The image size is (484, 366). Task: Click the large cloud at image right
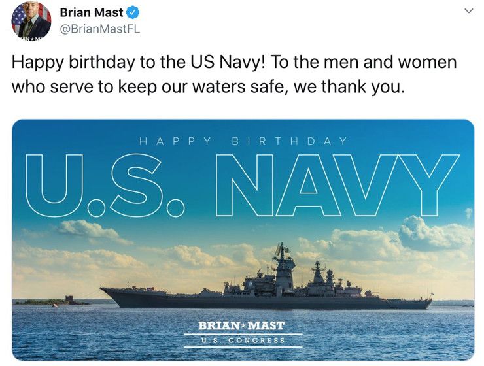(435, 234)
